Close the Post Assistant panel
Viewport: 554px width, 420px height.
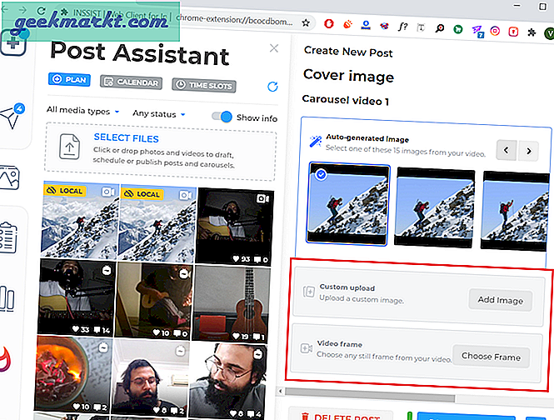(274, 48)
